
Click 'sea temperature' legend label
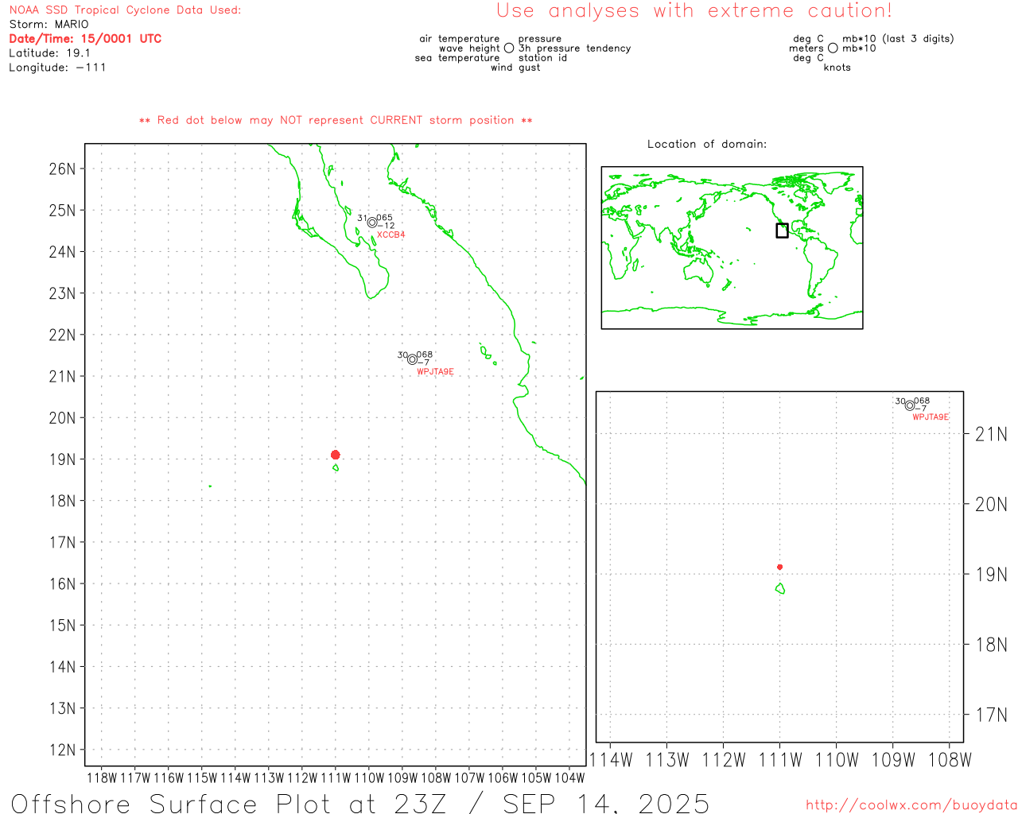(457, 58)
